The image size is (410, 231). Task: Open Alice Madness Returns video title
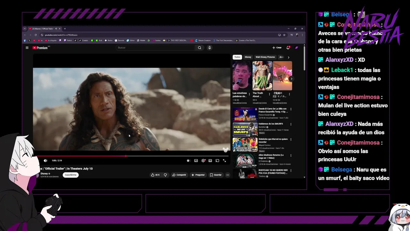click(271, 156)
